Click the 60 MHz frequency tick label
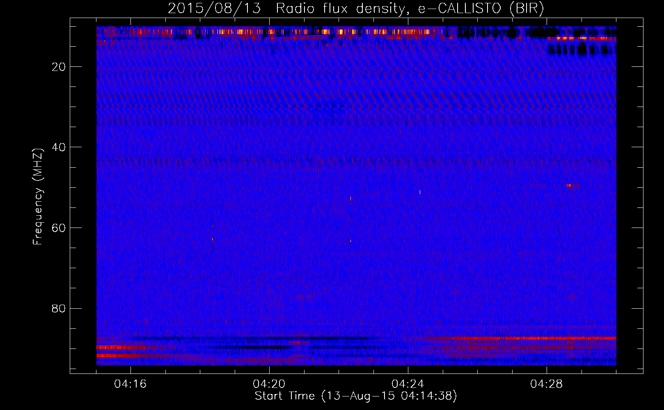Image resolution: width=664 pixels, height=410 pixels. tap(59, 228)
